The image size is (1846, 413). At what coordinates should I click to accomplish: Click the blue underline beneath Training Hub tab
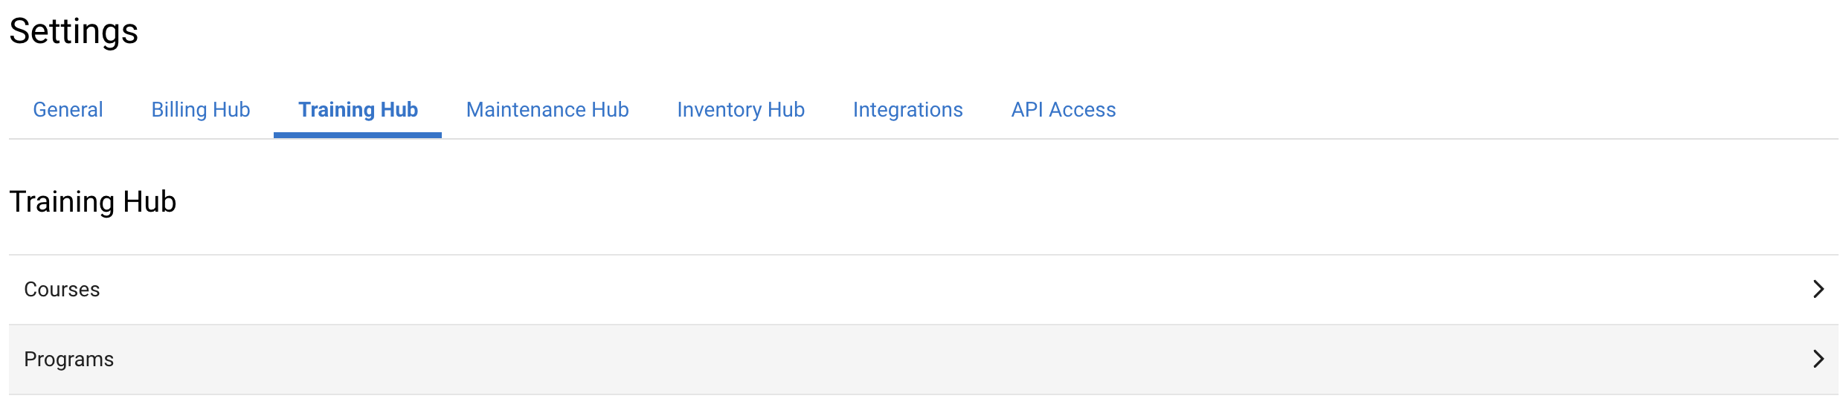point(358,135)
